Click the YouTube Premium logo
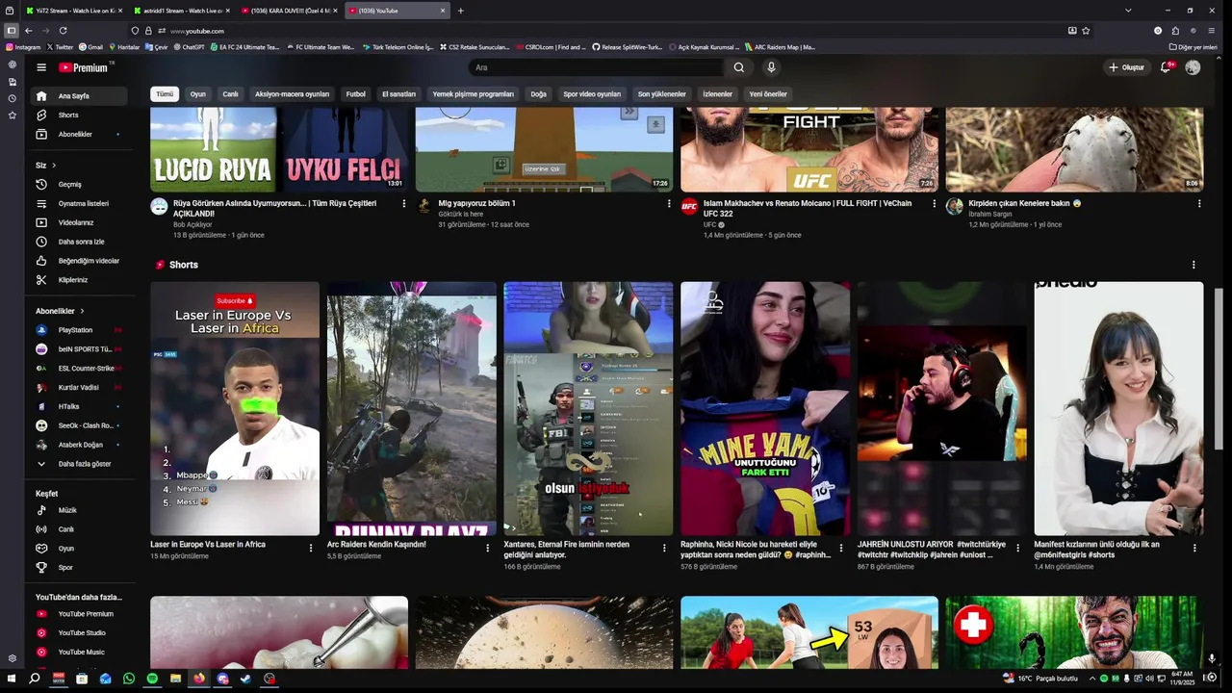Screen dimensions: 1232x693 tap(84, 67)
